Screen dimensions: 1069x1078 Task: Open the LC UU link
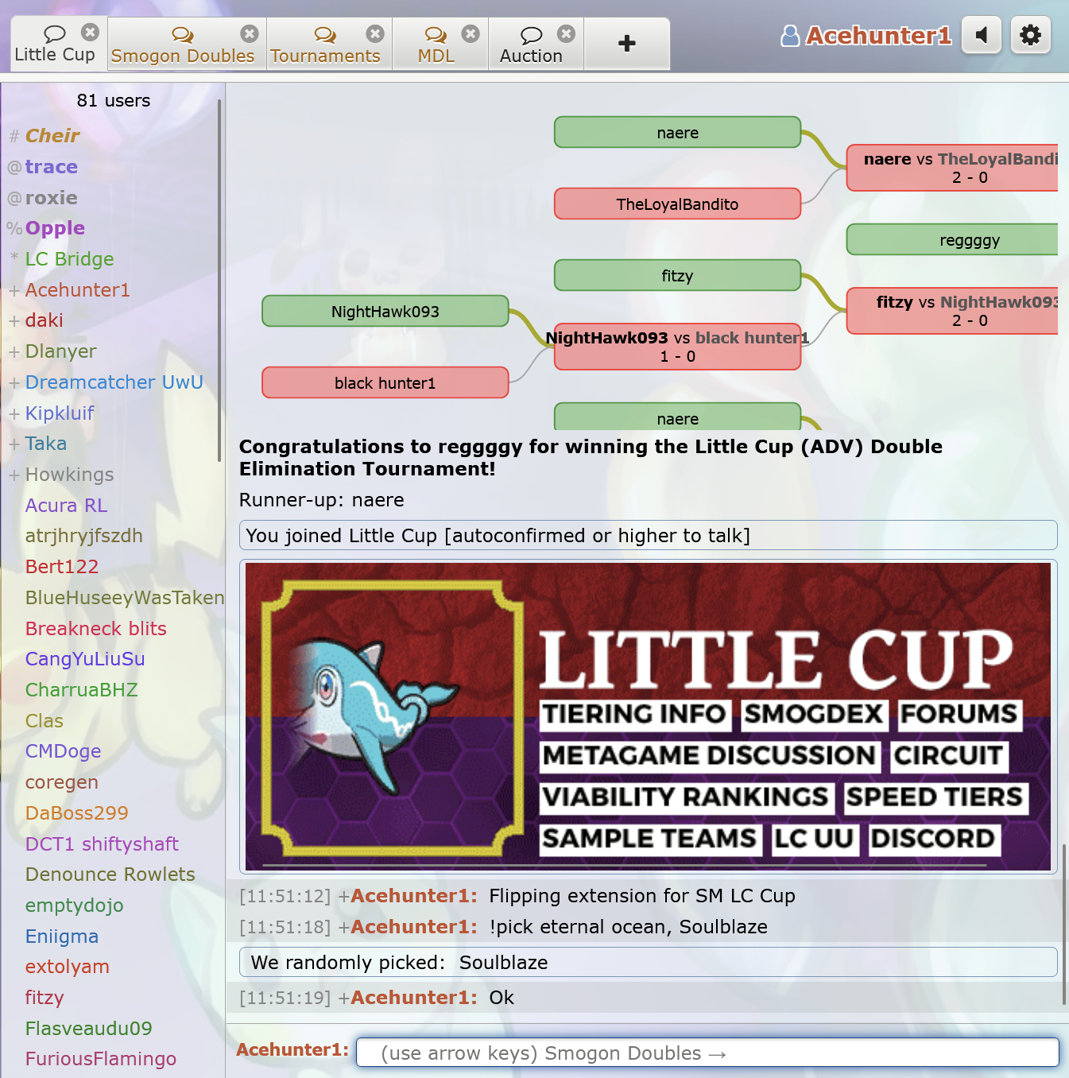[815, 838]
